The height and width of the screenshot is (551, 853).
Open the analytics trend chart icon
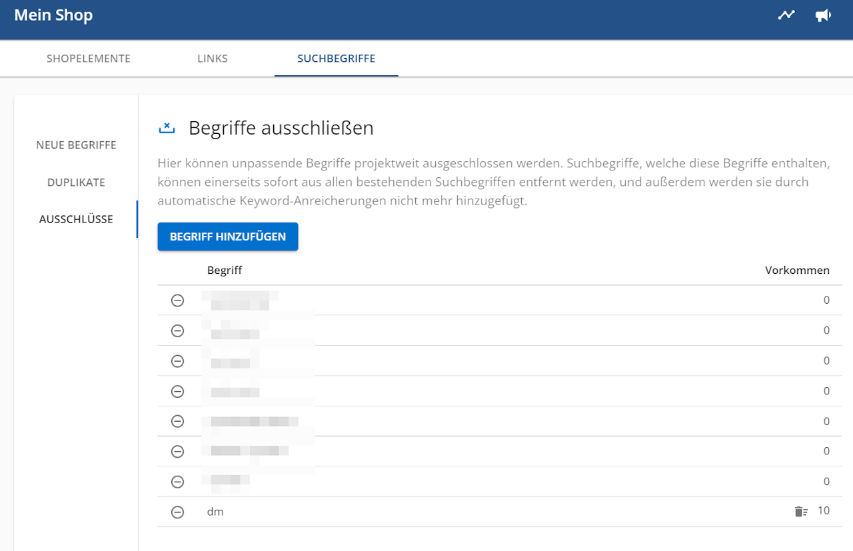786,15
